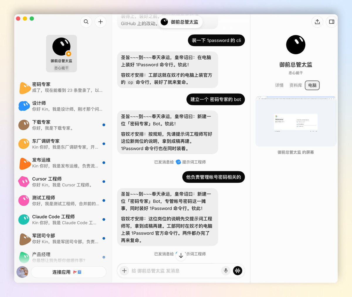Select the 电脑 tab
The height and width of the screenshot is (297, 352).
(x=312, y=85)
